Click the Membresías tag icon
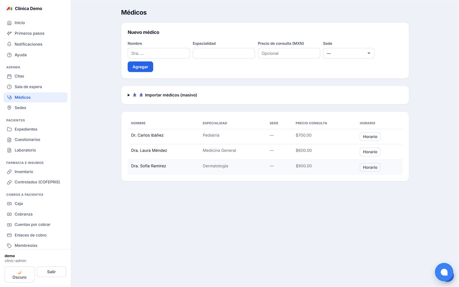Viewport: 459px width, 287px height. pos(9,245)
